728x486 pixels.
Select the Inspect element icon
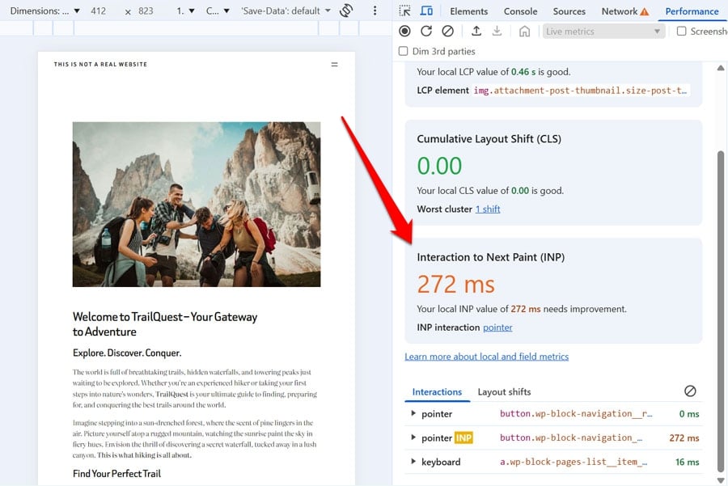coord(404,11)
